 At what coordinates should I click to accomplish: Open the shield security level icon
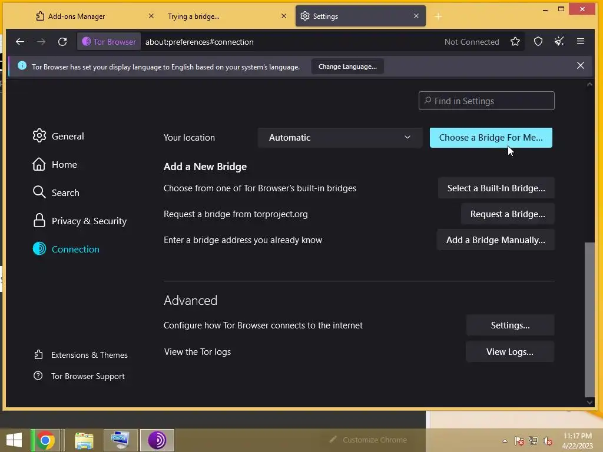538,42
